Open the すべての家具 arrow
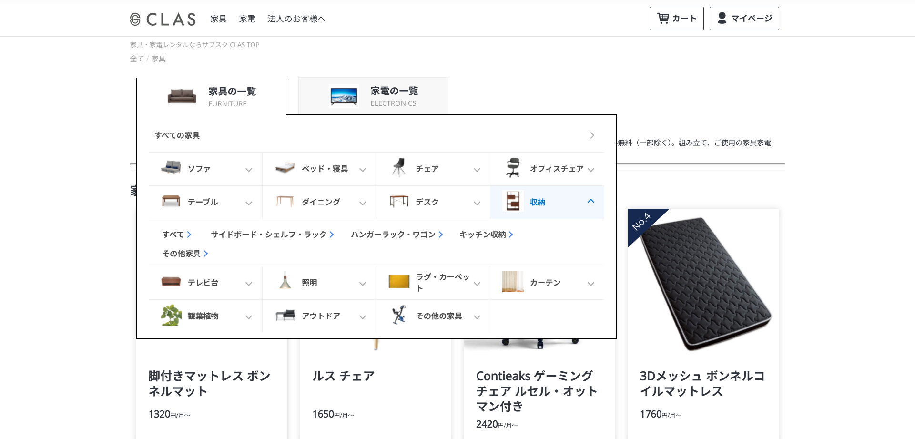 pos(592,135)
